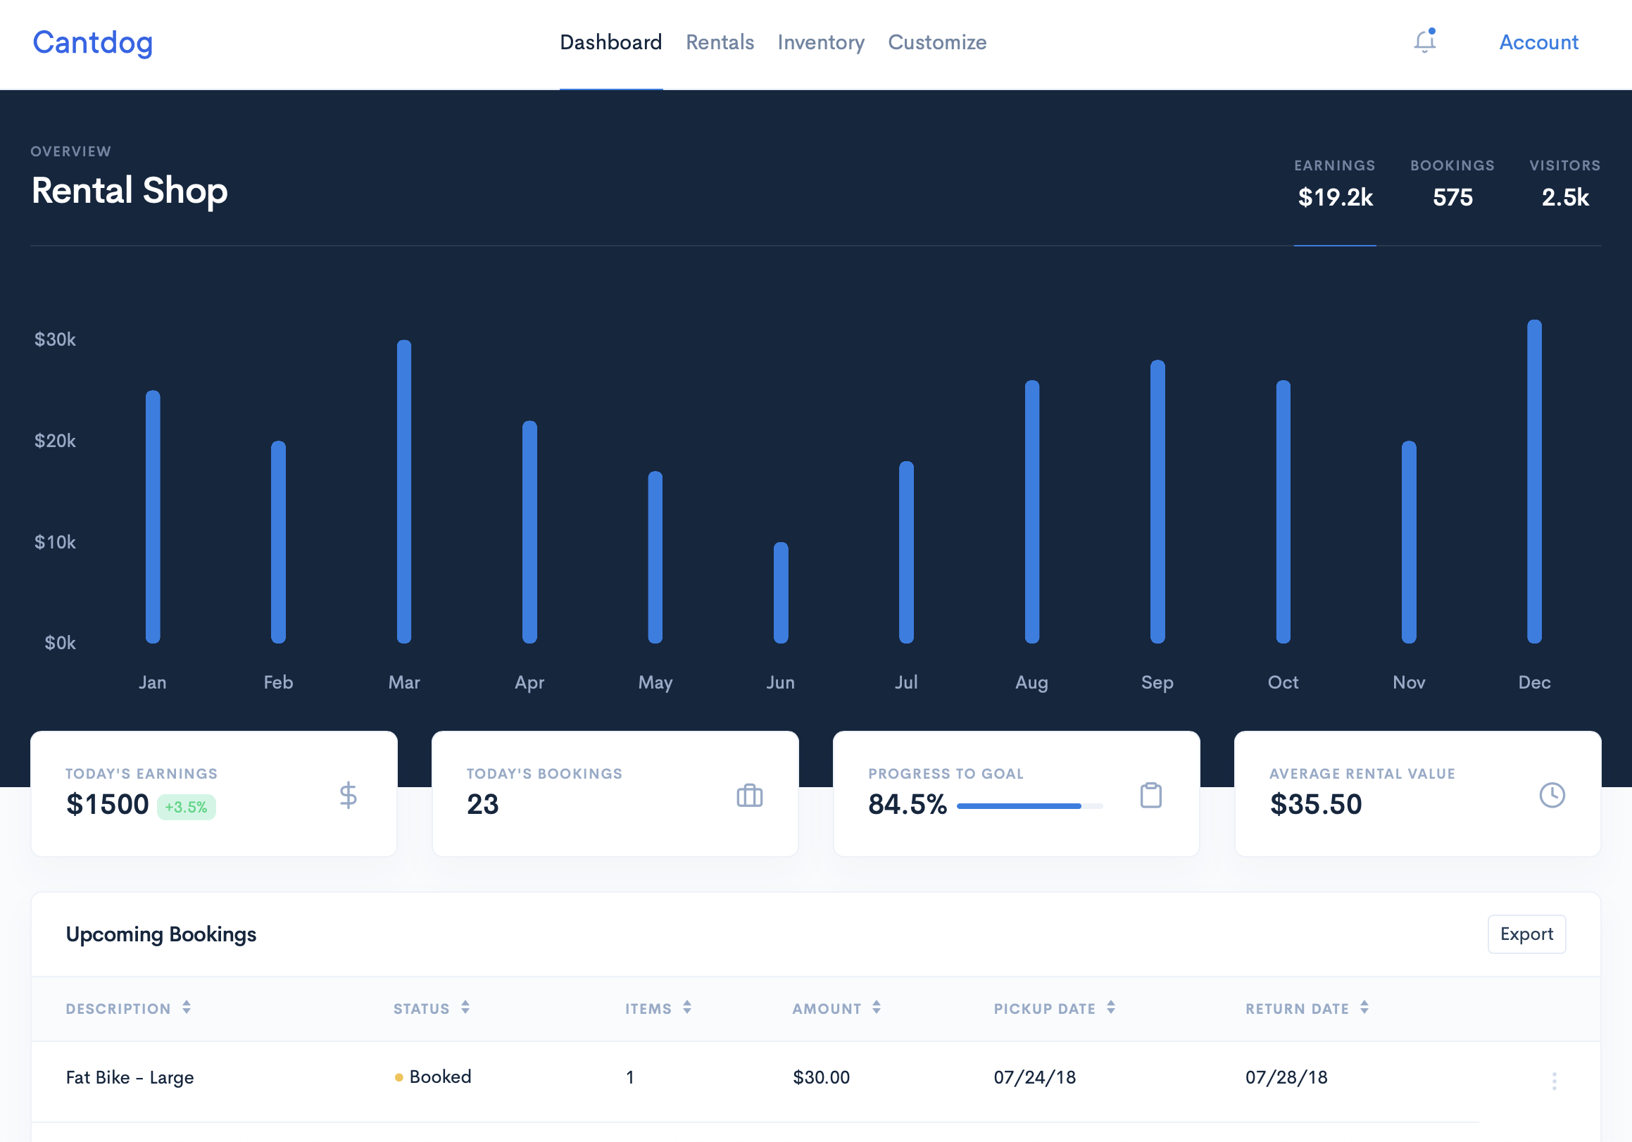The image size is (1632, 1142).
Task: Open the Inventory nav tab
Action: coord(820,43)
